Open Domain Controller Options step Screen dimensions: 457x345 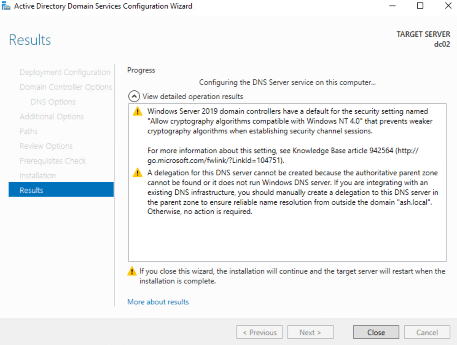tap(66, 87)
